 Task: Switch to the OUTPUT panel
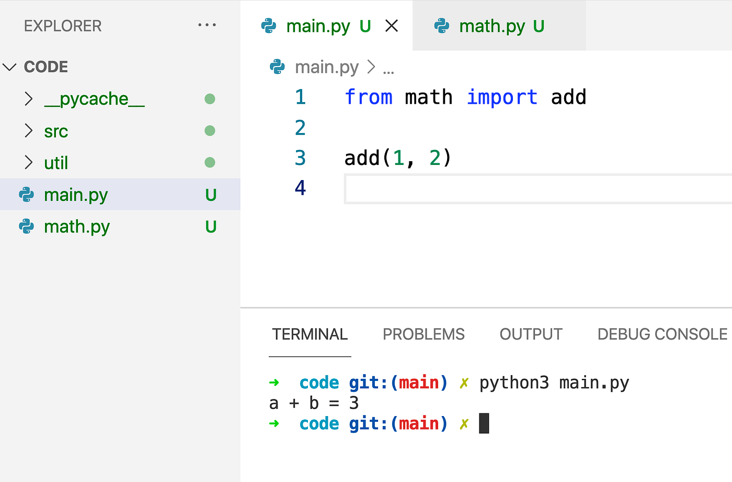pos(531,334)
